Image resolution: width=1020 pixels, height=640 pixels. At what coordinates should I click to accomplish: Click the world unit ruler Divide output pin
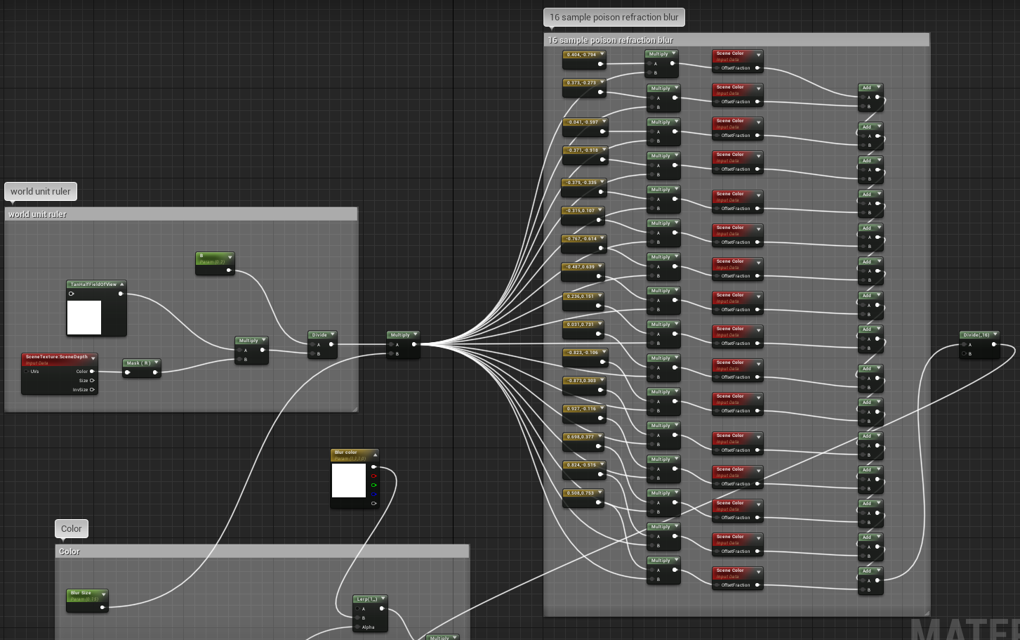331,344
